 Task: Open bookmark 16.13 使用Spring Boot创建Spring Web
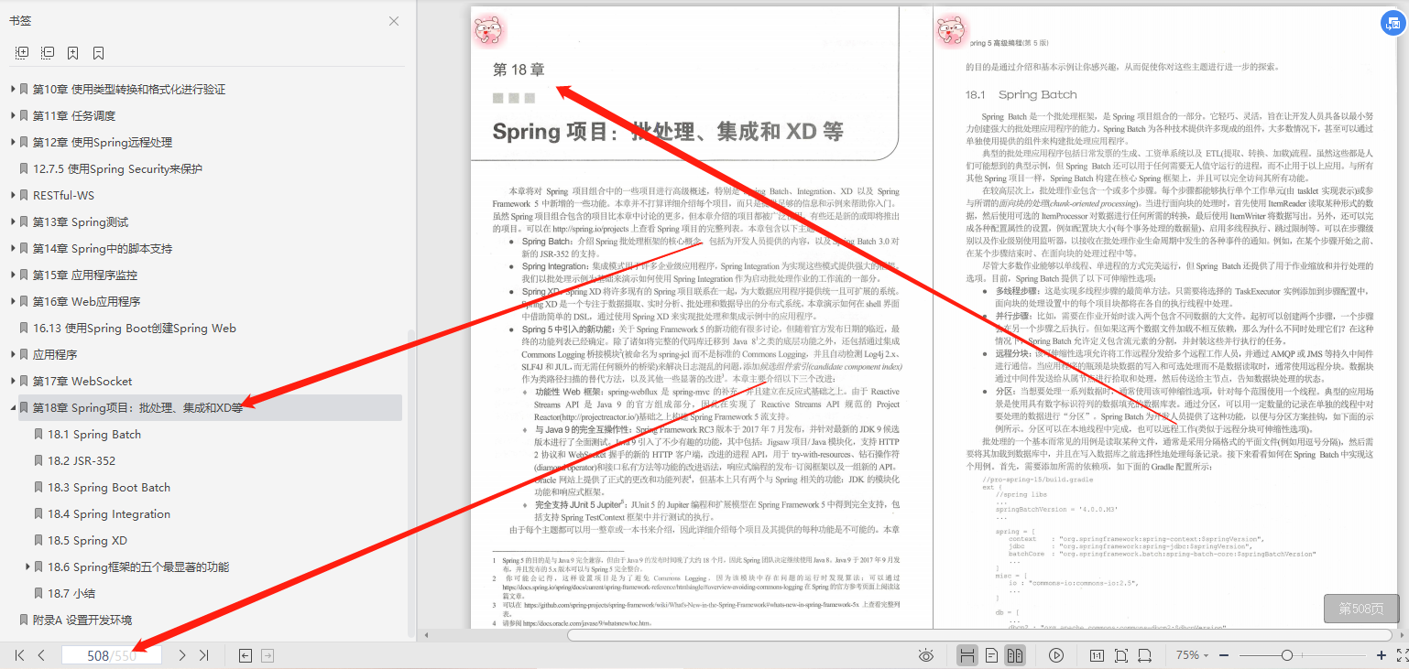(135, 329)
